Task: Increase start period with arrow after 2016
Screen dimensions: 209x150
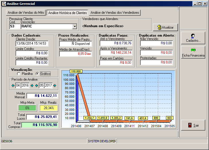Action: [x=32, y=85]
